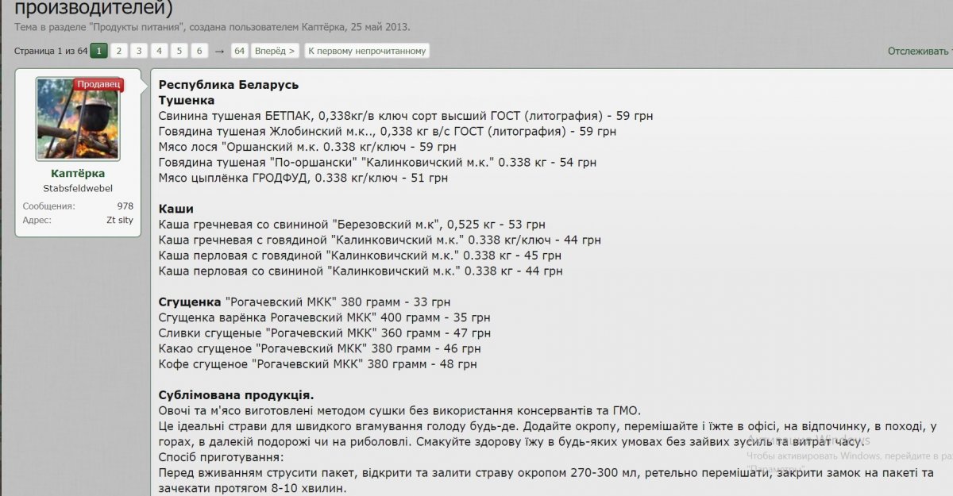Open the 978 messages count link
Image resolution: width=953 pixels, height=496 pixels.
(125, 206)
